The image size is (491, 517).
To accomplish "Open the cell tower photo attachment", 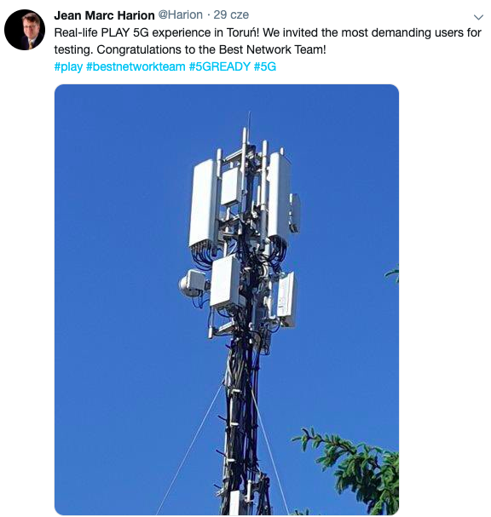I will [227, 300].
